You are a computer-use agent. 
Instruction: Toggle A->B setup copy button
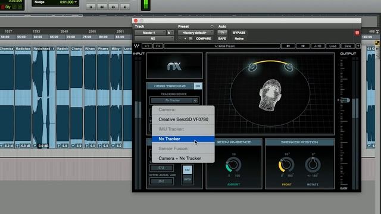tap(317, 46)
